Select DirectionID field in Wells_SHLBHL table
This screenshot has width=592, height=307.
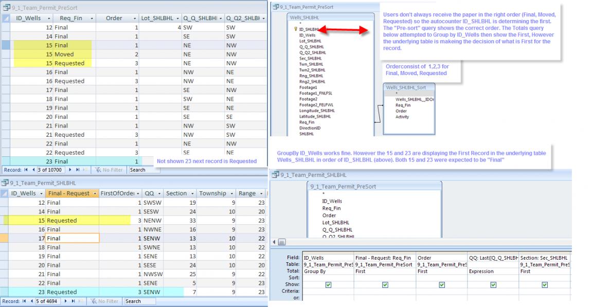310,128
